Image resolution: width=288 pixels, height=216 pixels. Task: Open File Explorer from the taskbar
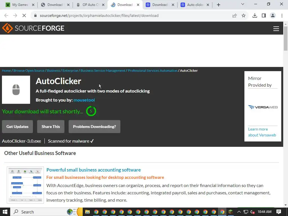coord(87,212)
